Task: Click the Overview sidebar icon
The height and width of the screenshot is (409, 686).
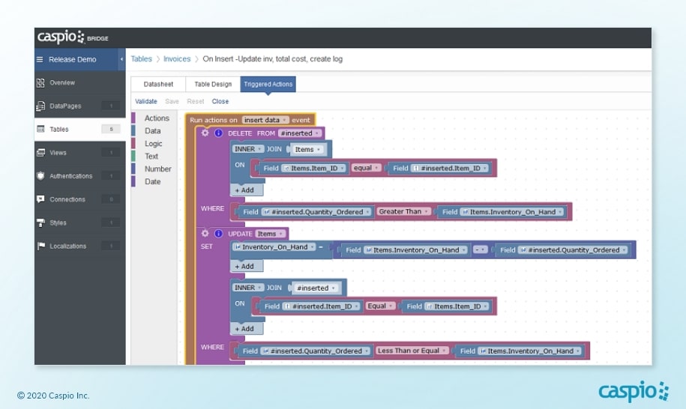Action: click(x=40, y=82)
